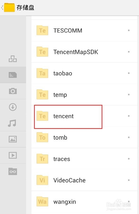Open the pictures category icon
139x214 pixels.
point(13,139)
